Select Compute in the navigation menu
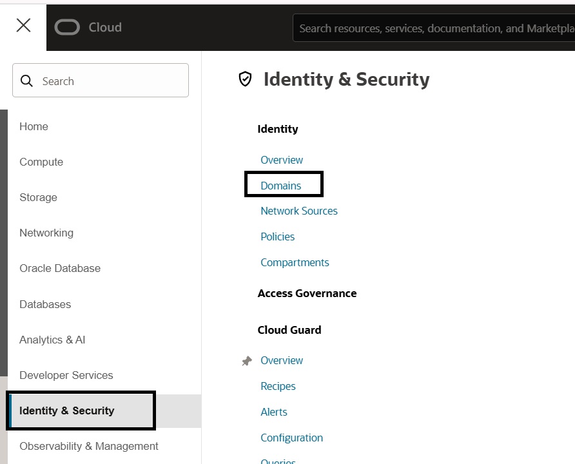Viewport: 575px width, 464px height. [41, 162]
